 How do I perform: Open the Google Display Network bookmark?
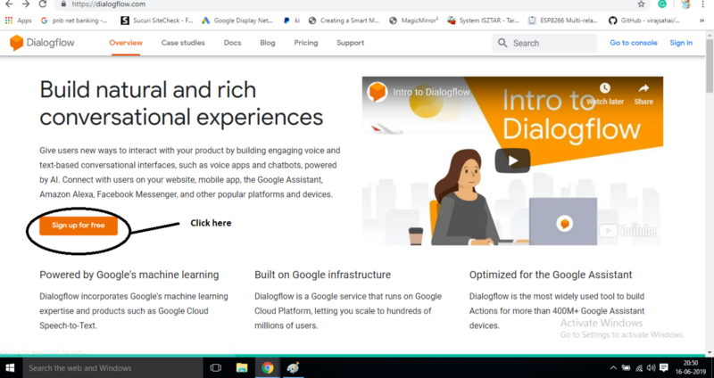[x=237, y=21]
